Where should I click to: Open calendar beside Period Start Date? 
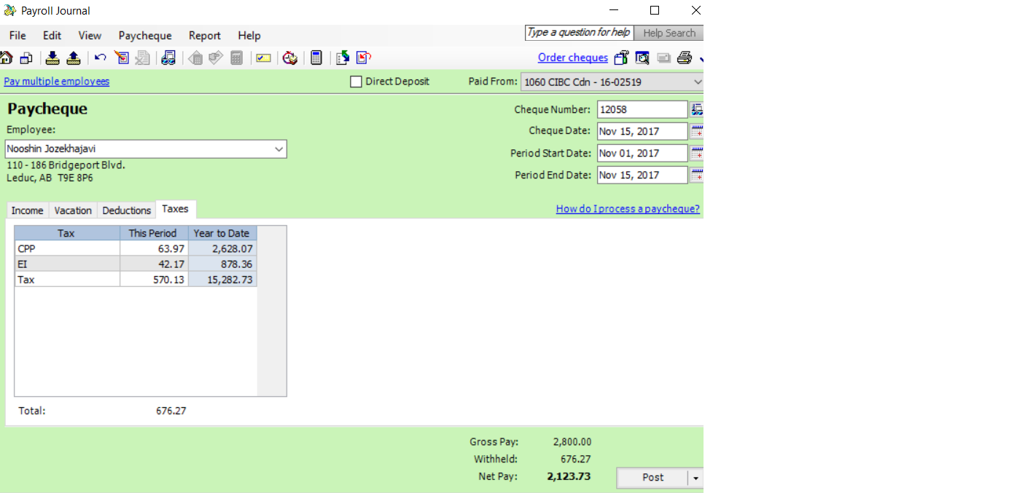697,153
